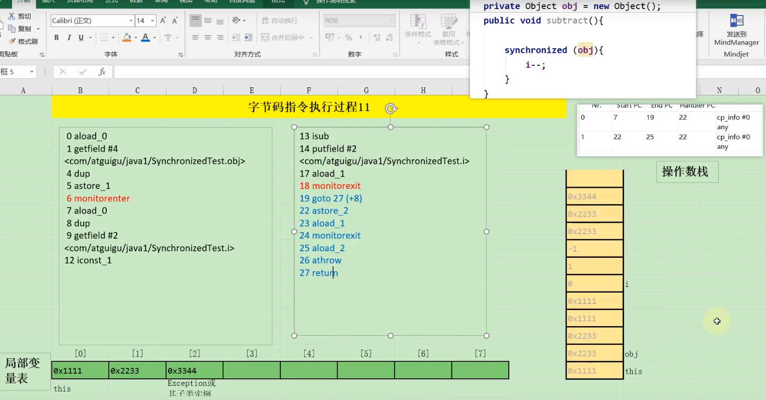Expand the merge and center options arrow
This screenshot has width=766, height=400.
pyautogui.click(x=311, y=38)
